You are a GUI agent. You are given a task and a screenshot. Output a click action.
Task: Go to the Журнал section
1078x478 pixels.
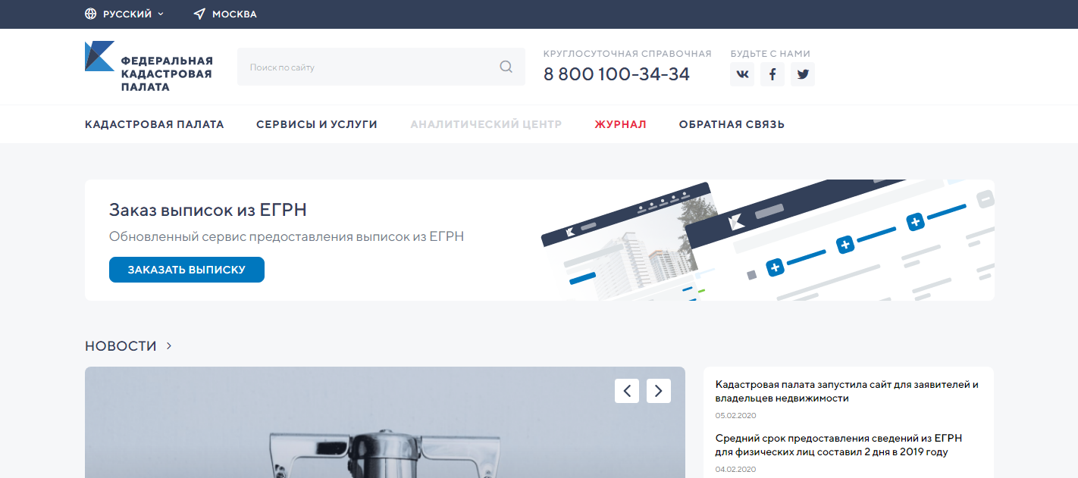click(620, 124)
